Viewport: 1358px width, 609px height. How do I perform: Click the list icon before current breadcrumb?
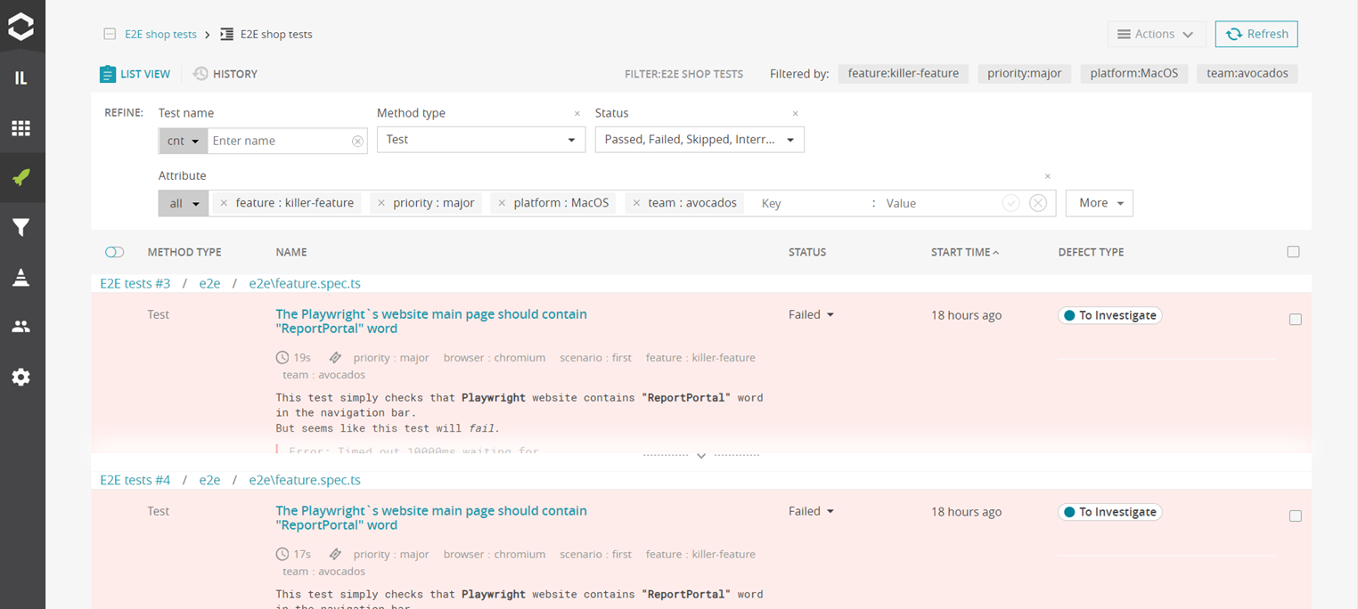(x=227, y=35)
